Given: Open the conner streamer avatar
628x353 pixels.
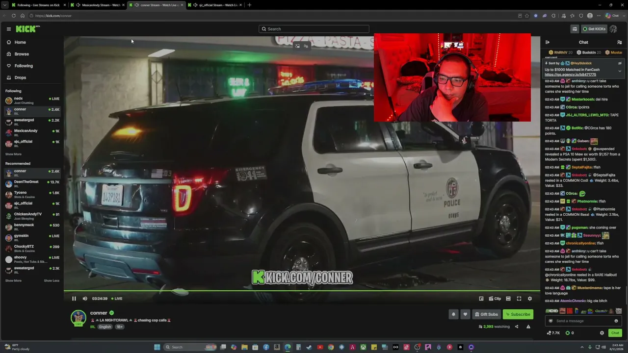Looking at the screenshot, I should [78, 318].
